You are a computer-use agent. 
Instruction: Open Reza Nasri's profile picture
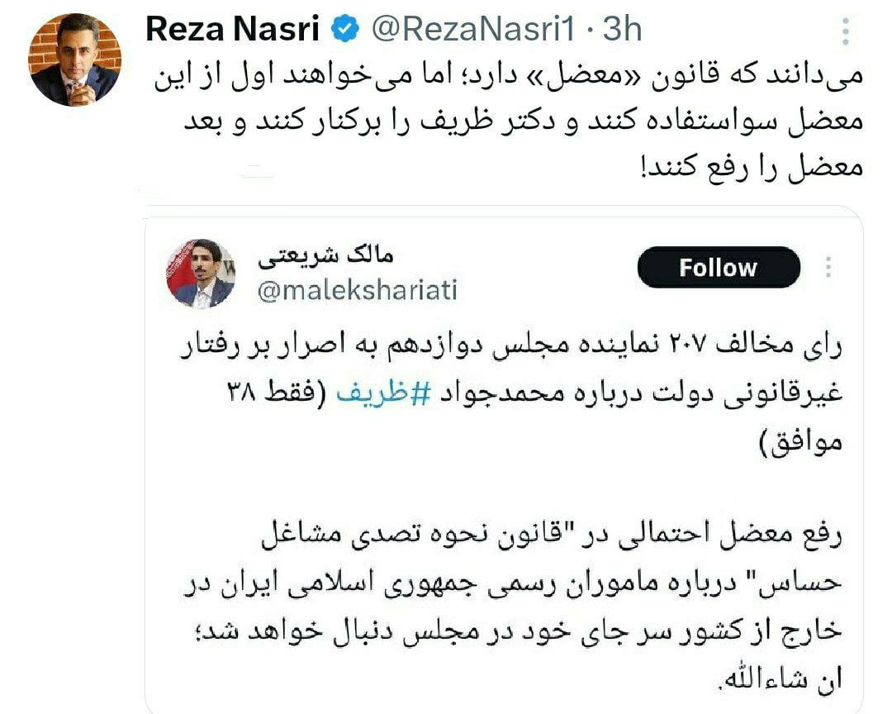point(75,59)
